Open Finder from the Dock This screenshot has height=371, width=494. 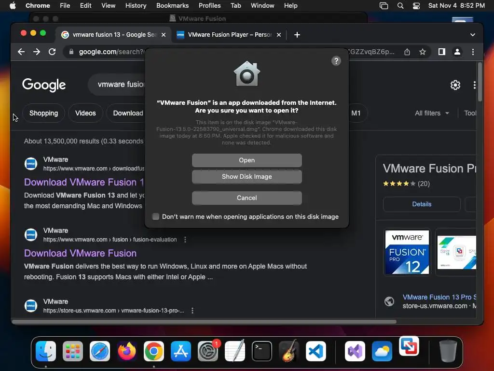coord(46,351)
